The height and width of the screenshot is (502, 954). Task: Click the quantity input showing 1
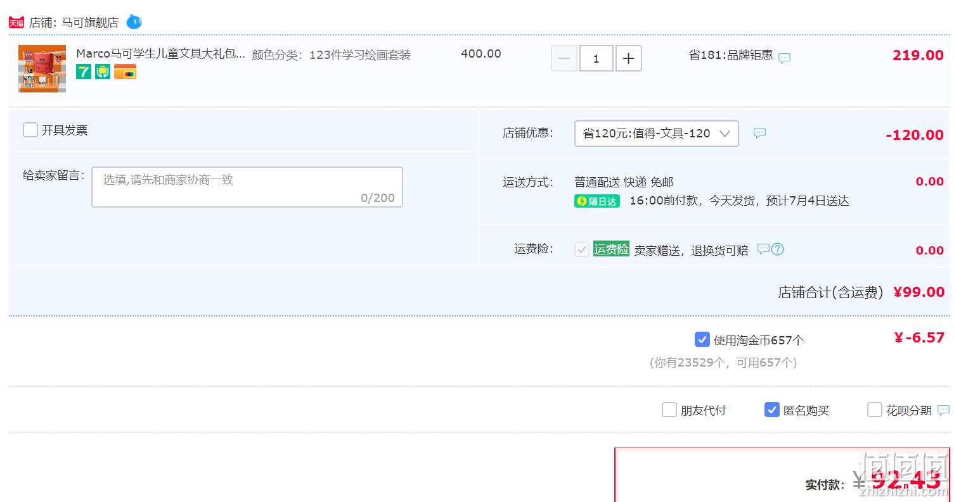coord(596,59)
